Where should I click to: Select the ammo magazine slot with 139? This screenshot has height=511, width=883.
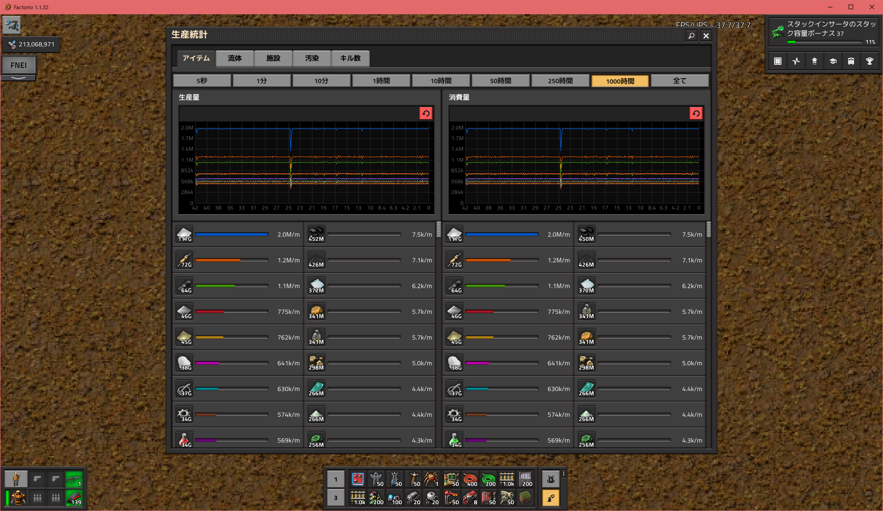pyautogui.click(x=74, y=497)
